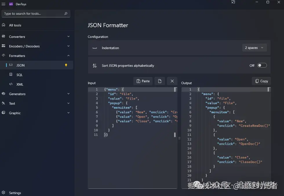Click the JSON Formatter page title
The image size is (284, 196).
[108, 25]
